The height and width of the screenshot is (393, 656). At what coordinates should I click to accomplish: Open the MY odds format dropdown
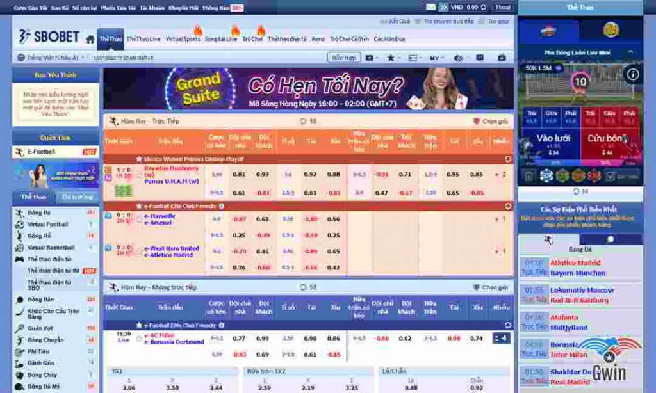point(436,57)
